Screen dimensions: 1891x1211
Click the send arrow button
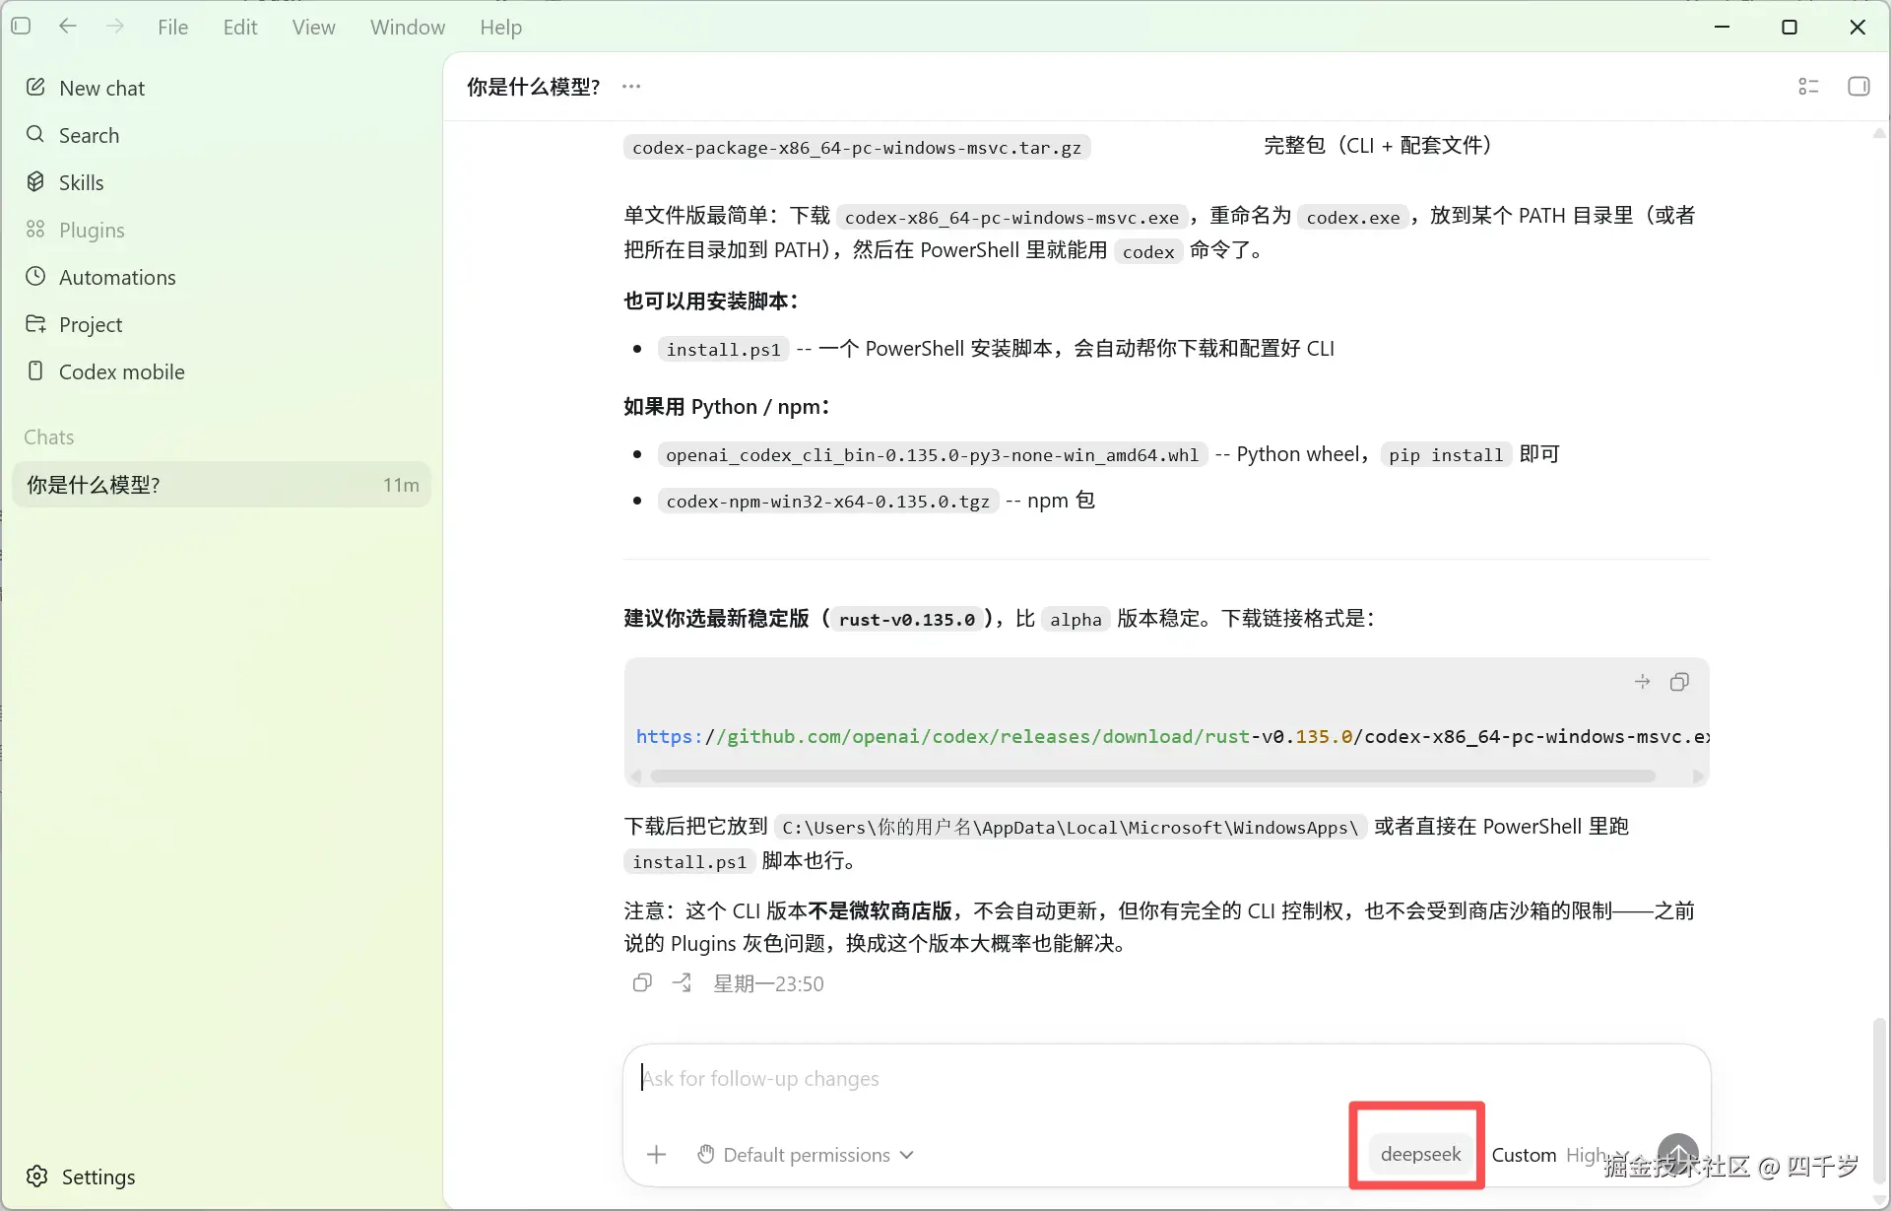tap(1678, 1154)
